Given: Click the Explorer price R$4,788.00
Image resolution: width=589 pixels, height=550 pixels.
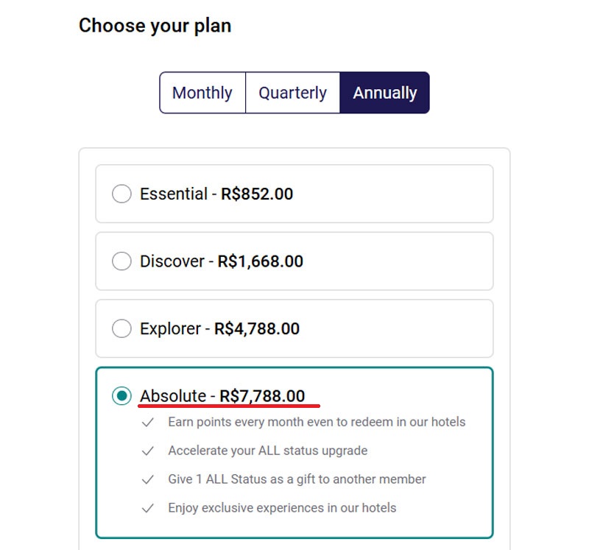Looking at the screenshot, I should [257, 329].
